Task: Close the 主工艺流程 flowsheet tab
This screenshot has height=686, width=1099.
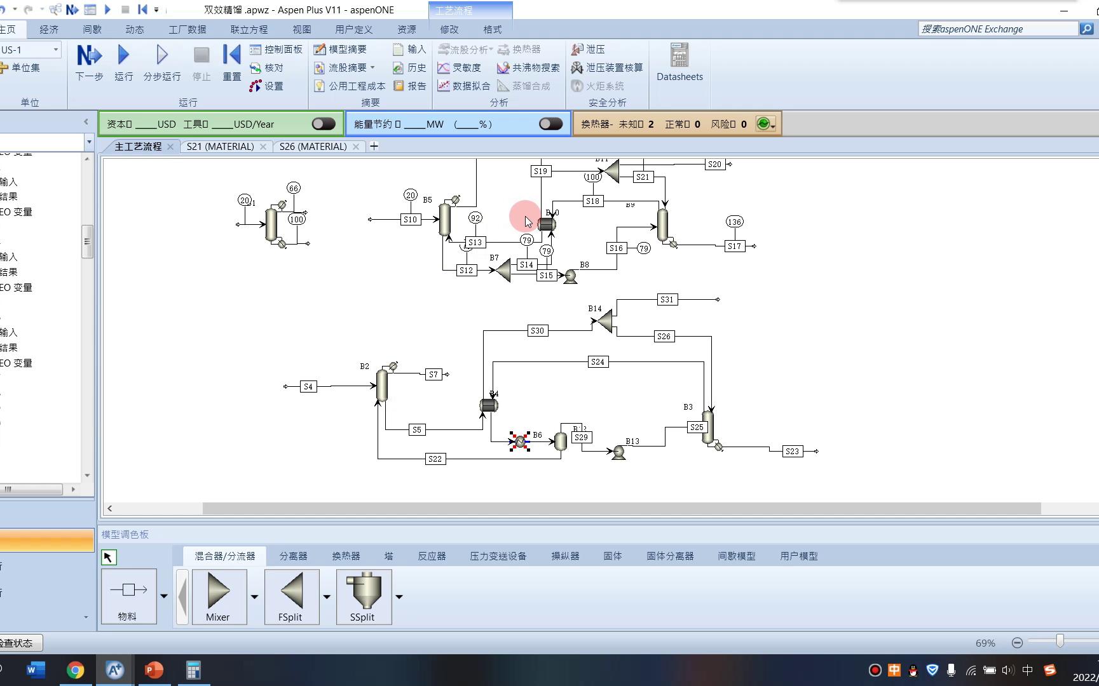Action: click(170, 147)
